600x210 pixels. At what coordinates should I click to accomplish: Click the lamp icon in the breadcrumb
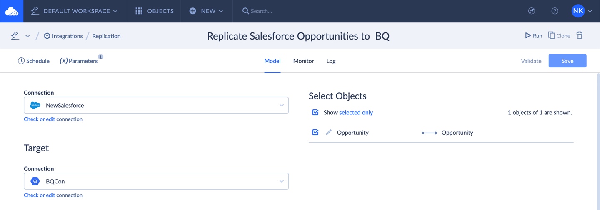tap(15, 36)
